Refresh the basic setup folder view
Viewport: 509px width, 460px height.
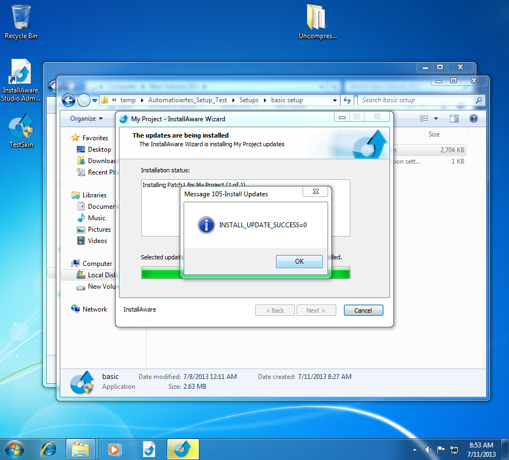coord(347,100)
